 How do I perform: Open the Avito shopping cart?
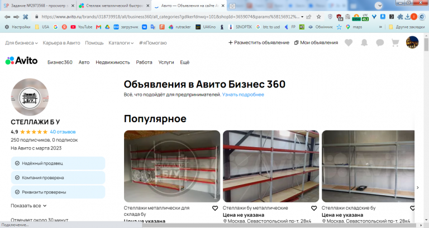395,42
